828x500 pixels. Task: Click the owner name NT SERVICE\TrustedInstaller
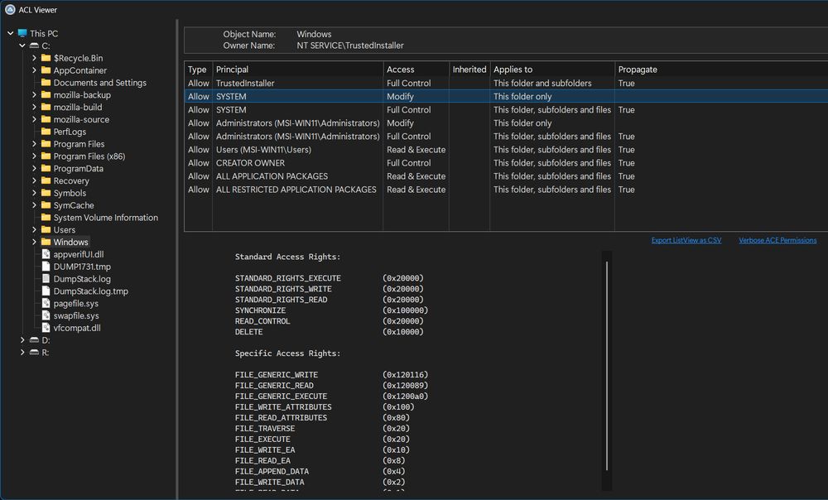(350, 46)
